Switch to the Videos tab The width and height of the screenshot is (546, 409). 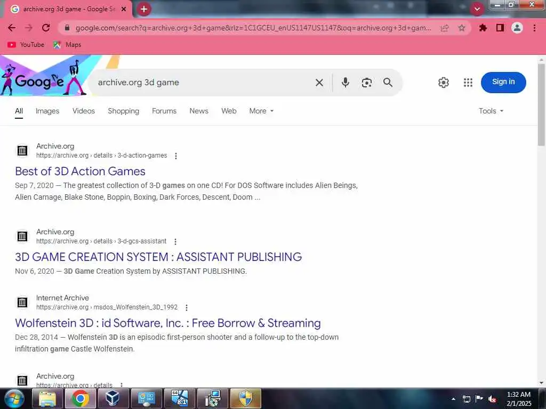click(84, 111)
